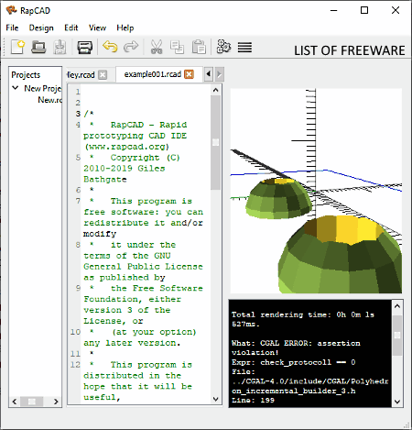Image resolution: width=412 pixels, height=430 pixels.
Task: Redo the edit using the grey forward arrow
Action: click(131, 47)
